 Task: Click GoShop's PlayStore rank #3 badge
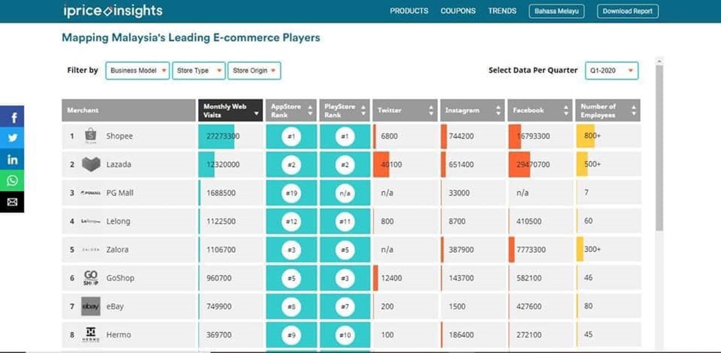point(345,278)
